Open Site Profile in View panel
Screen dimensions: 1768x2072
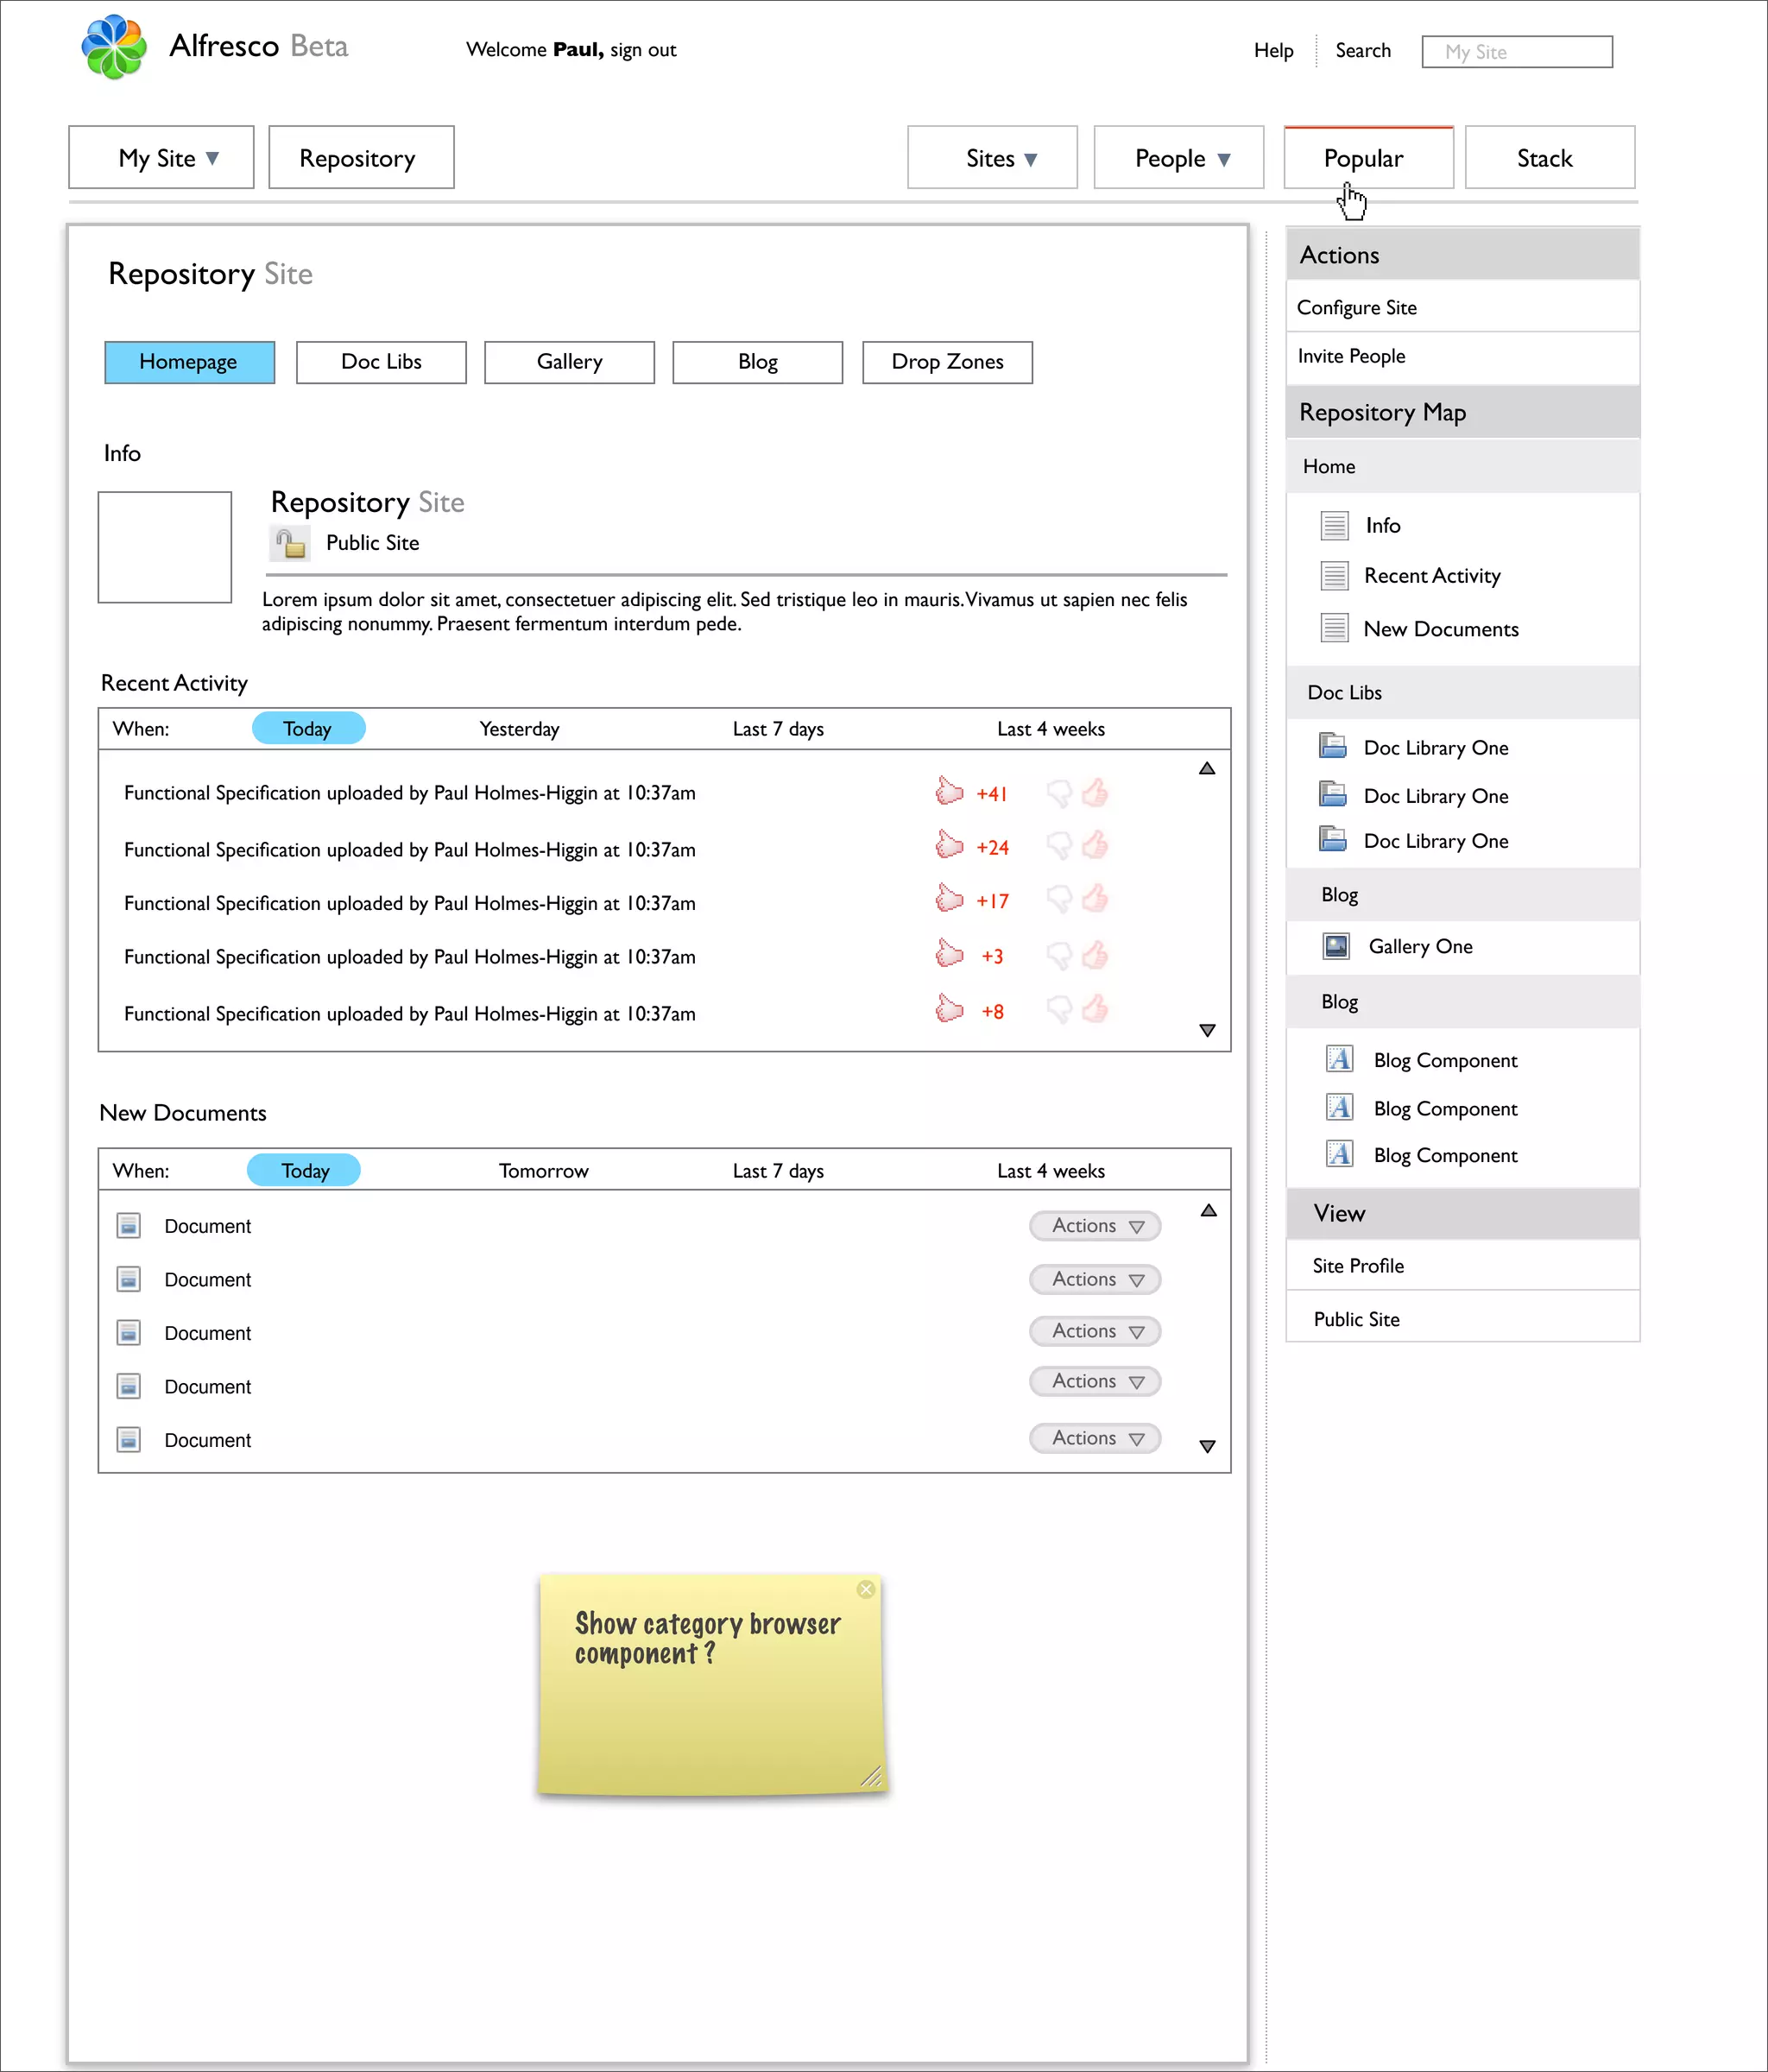click(x=1462, y=1265)
